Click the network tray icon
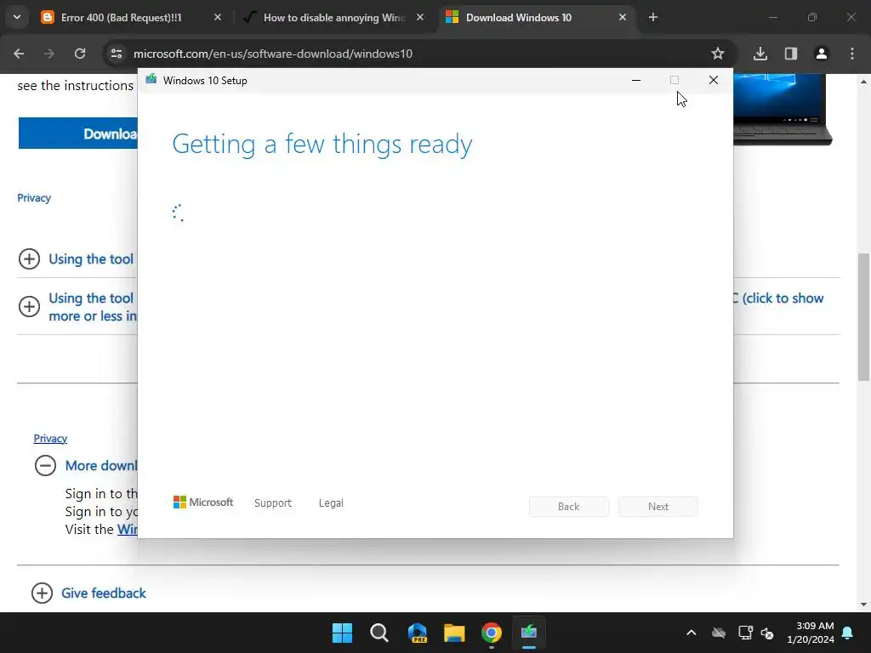Image resolution: width=871 pixels, height=653 pixels. pyautogui.click(x=745, y=633)
